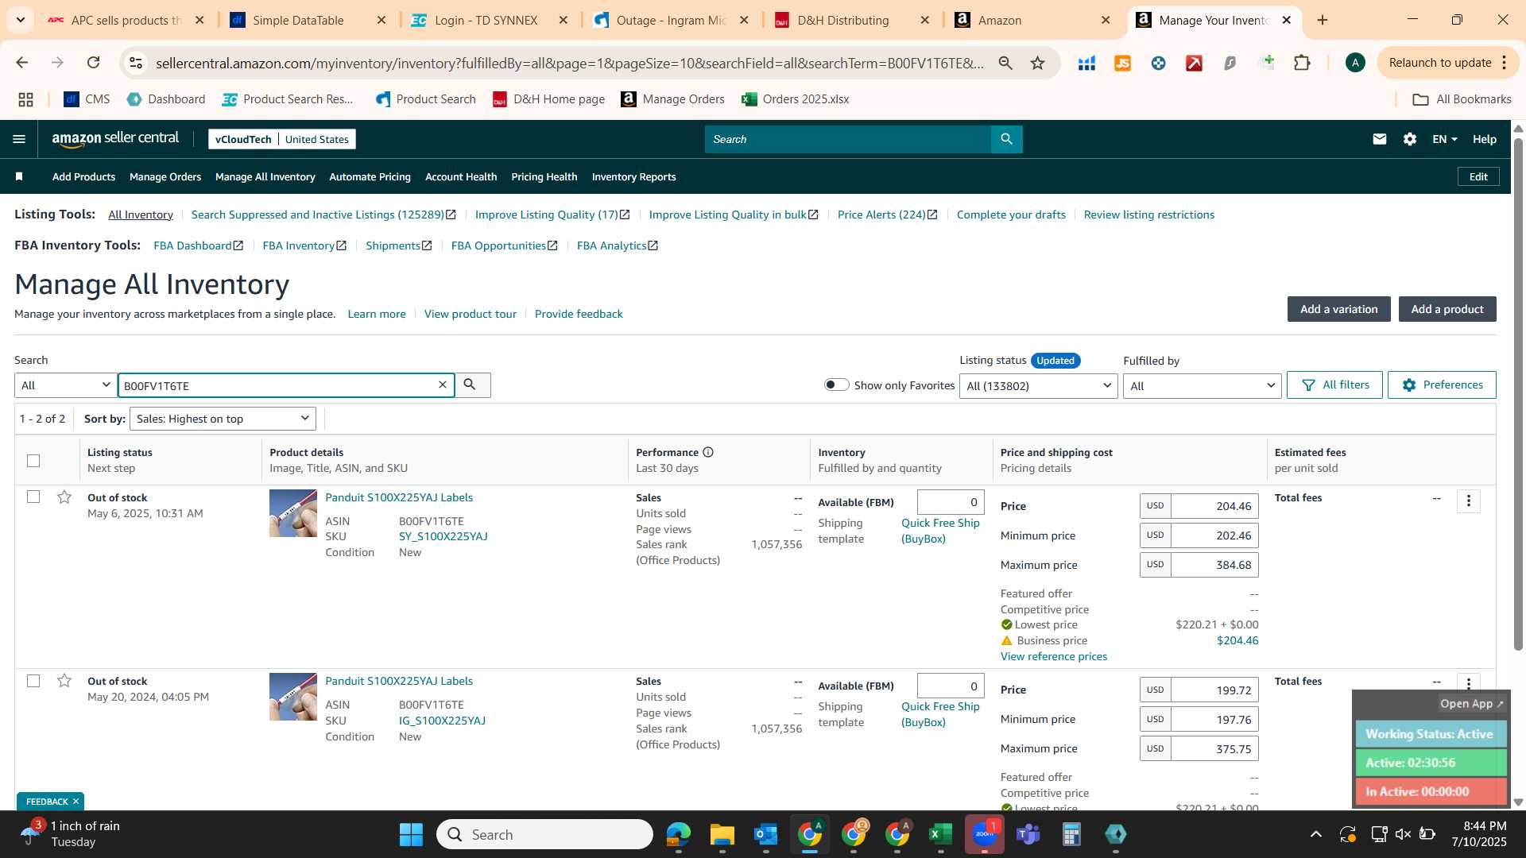Click the Maximum price field 384.68
The height and width of the screenshot is (858, 1526).
point(1213,565)
